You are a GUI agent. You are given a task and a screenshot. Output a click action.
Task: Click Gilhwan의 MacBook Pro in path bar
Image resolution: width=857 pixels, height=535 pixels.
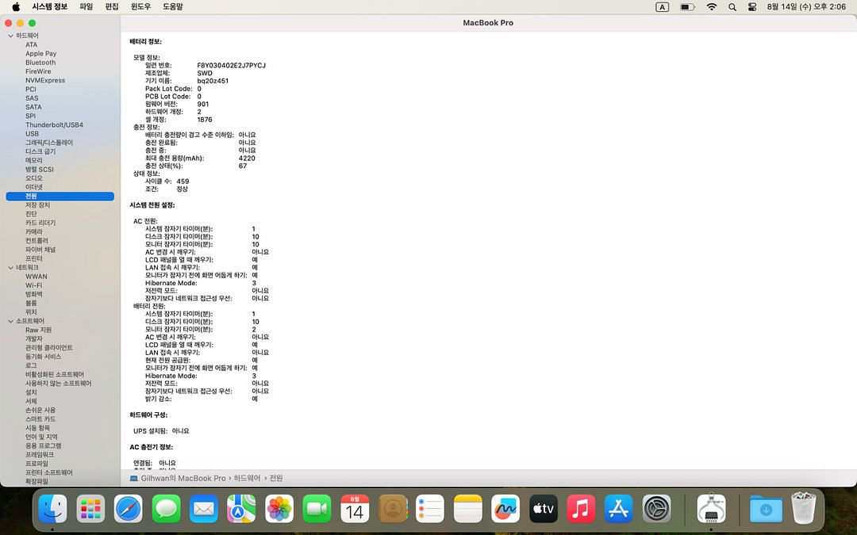[183, 478]
